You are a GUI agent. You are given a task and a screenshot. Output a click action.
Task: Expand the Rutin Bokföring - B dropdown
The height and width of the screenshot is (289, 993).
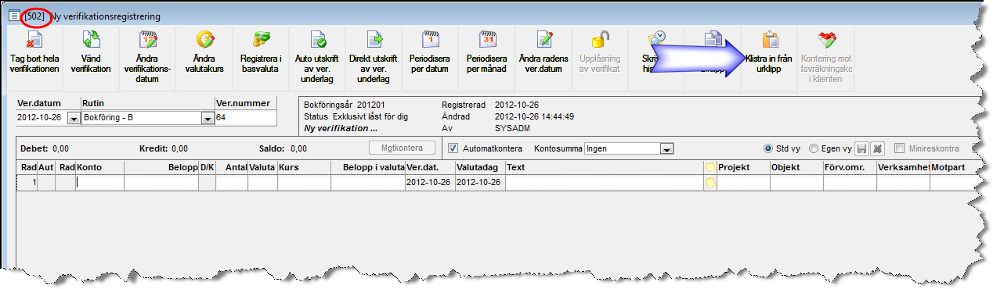click(208, 118)
